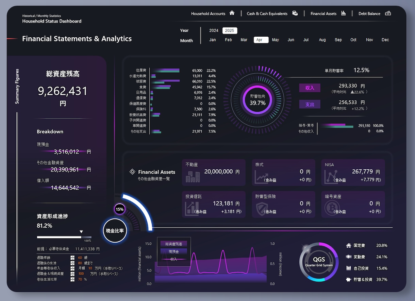The width and height of the screenshot is (415, 301).
Task: Click the 15% cash ratio badge
Action: 120,209
